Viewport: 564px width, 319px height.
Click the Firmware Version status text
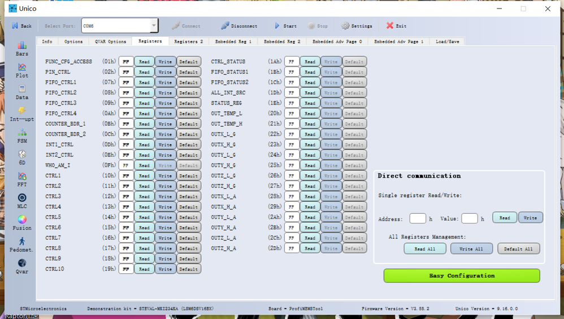tap(395, 309)
